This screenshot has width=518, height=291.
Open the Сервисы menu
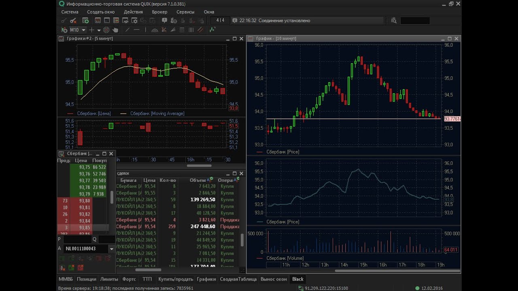185,12
